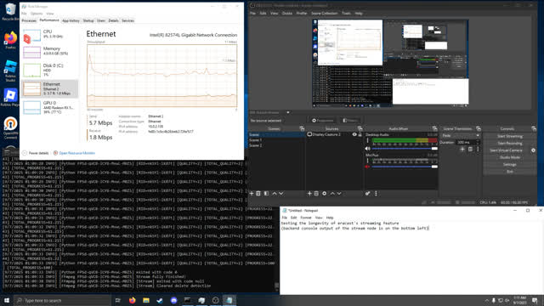The width and height of the screenshot is (544, 306).
Task: Select GPU 0 in Task Manager sidebar
Action: [x=49, y=108]
